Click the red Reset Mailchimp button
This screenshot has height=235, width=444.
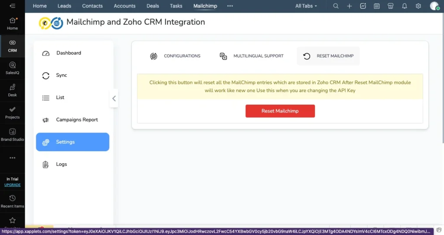point(280,111)
